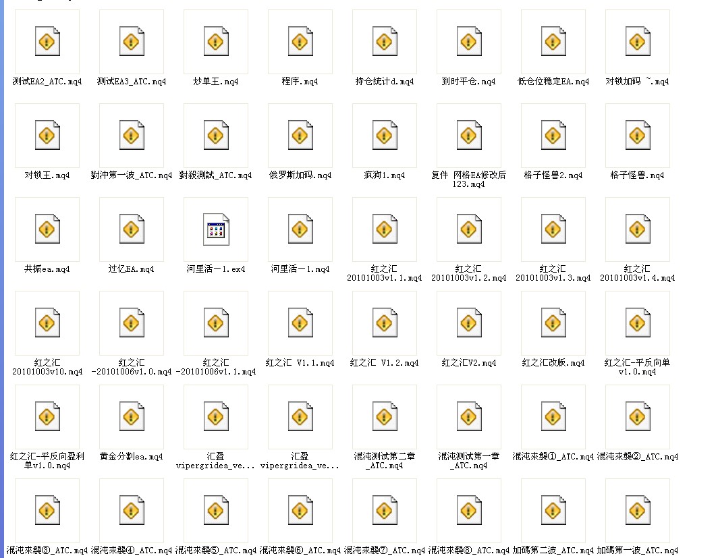Select the 疯狗1.mq4 file icon

point(384,136)
